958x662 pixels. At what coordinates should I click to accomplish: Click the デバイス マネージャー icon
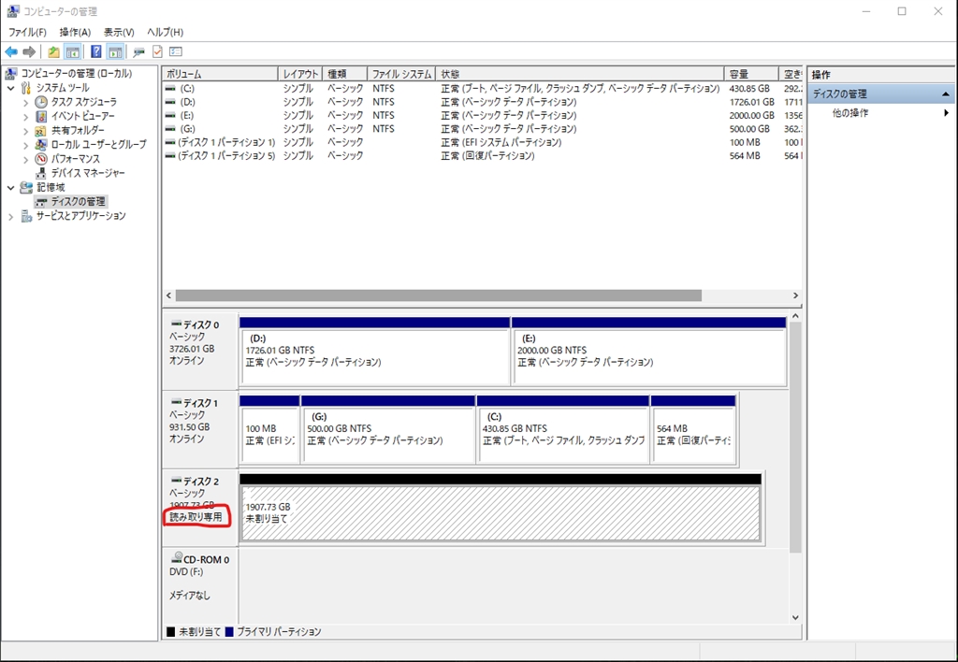41,173
